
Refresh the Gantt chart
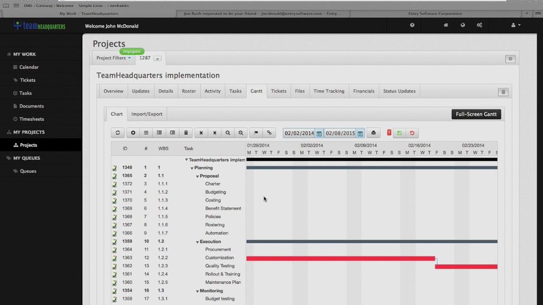[x=118, y=133]
